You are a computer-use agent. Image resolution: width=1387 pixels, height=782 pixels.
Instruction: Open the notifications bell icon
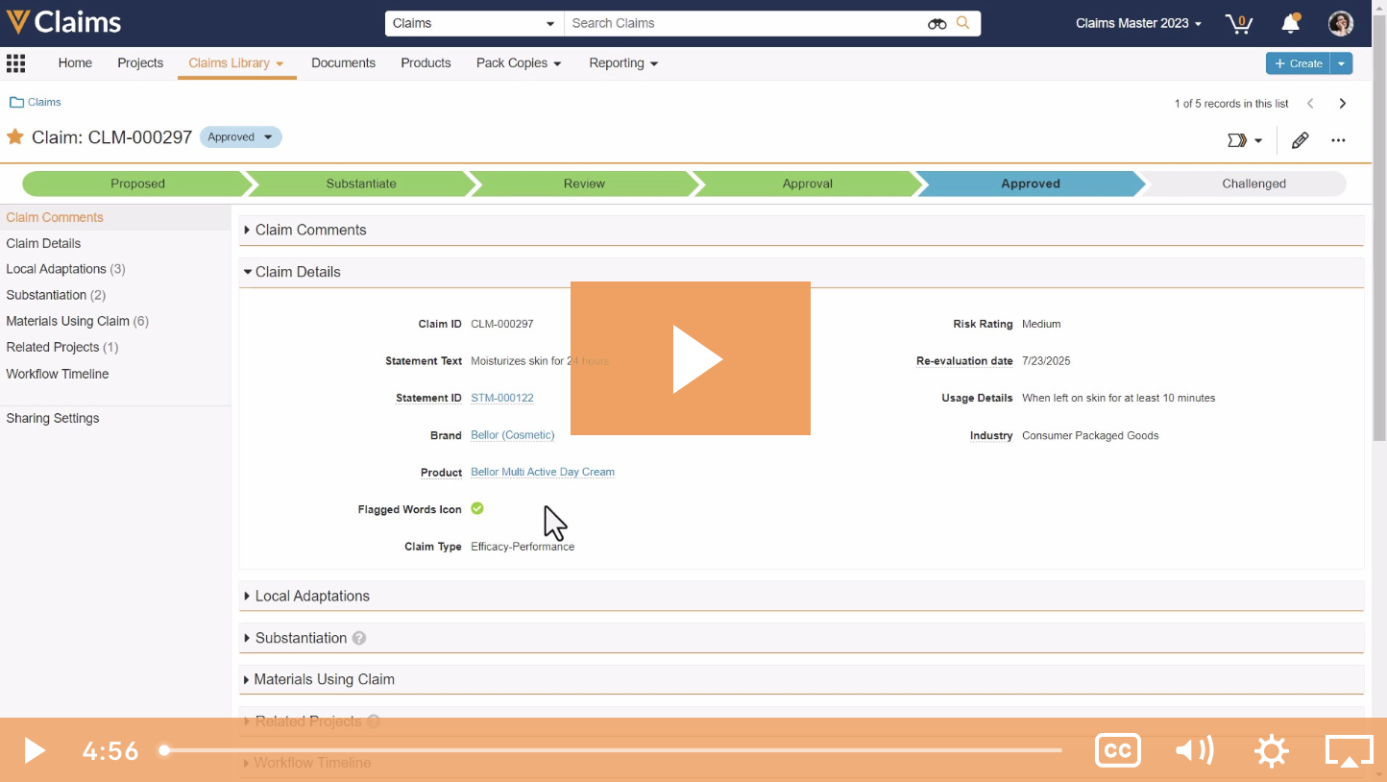point(1290,22)
